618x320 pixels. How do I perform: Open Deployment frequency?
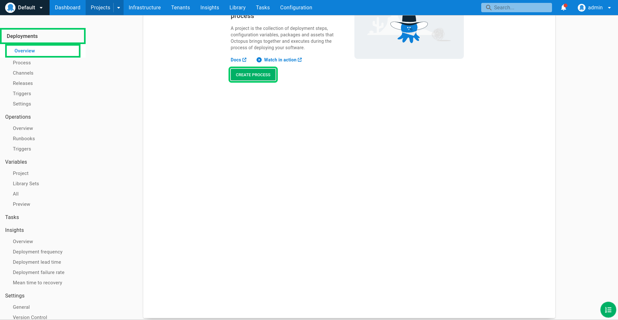pos(38,252)
